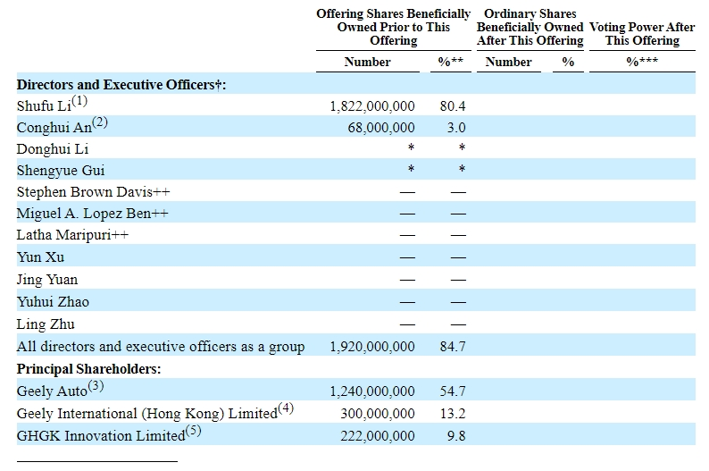Open footnote (4) for Geely International

pos(285,409)
